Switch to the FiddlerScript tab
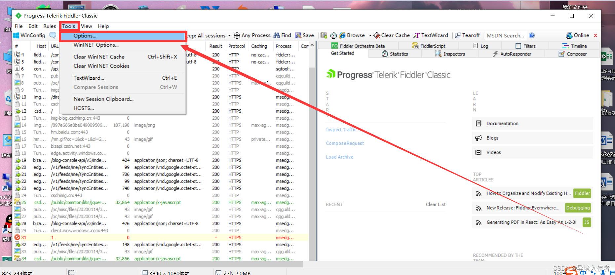The image size is (615, 275). pyautogui.click(x=429, y=46)
